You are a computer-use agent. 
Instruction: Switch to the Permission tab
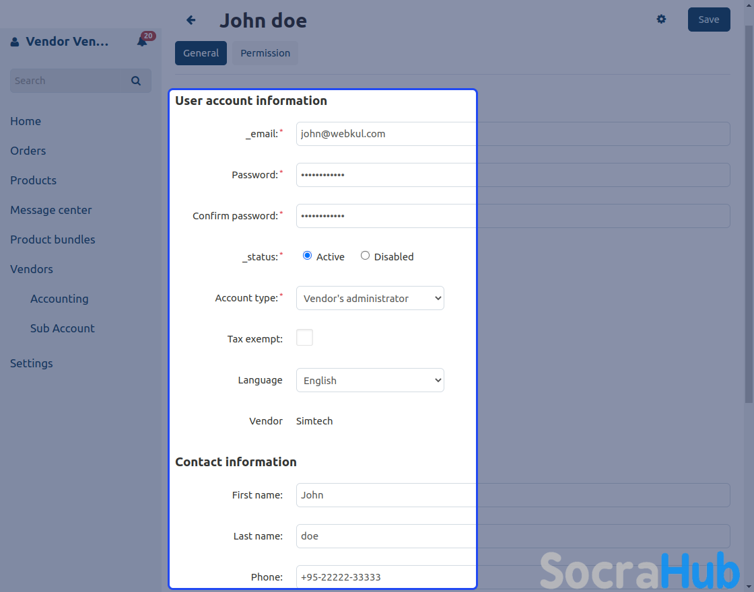point(265,53)
